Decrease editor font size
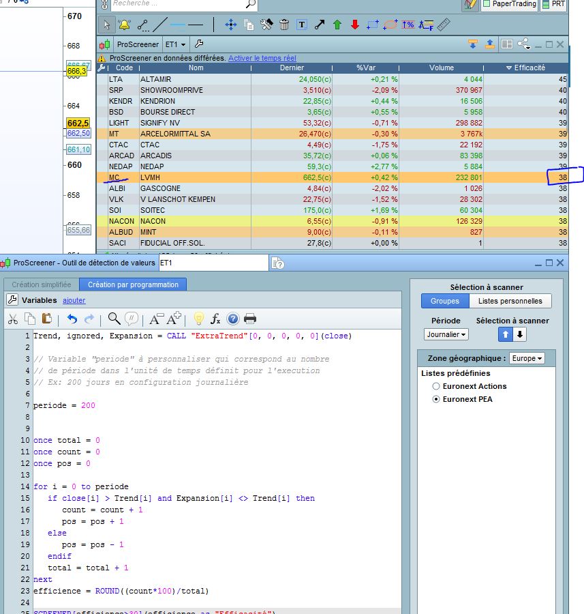 156,319
